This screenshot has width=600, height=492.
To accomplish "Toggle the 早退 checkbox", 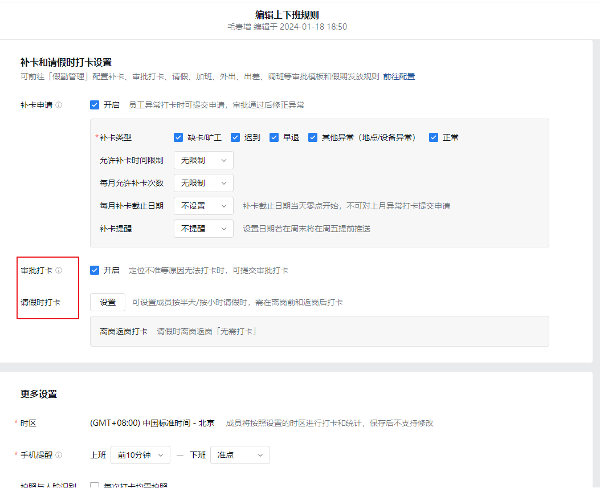I will [x=274, y=137].
